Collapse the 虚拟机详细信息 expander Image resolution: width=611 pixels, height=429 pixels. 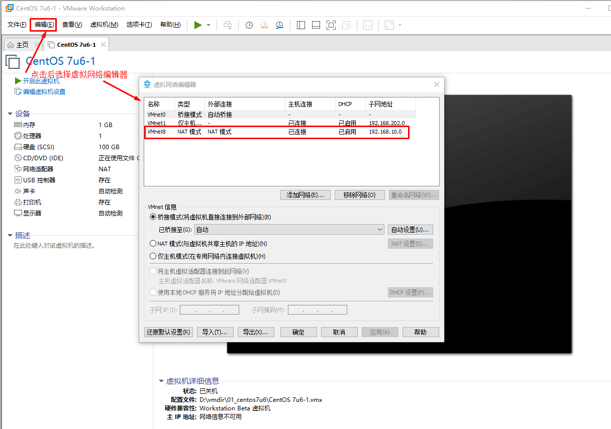pyautogui.click(x=161, y=381)
